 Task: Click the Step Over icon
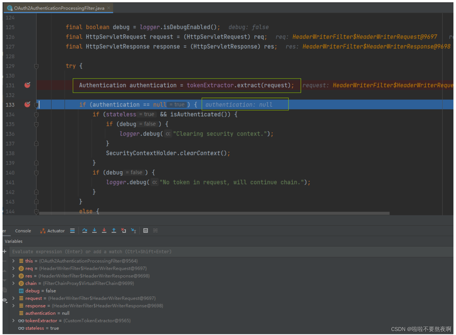click(x=85, y=231)
